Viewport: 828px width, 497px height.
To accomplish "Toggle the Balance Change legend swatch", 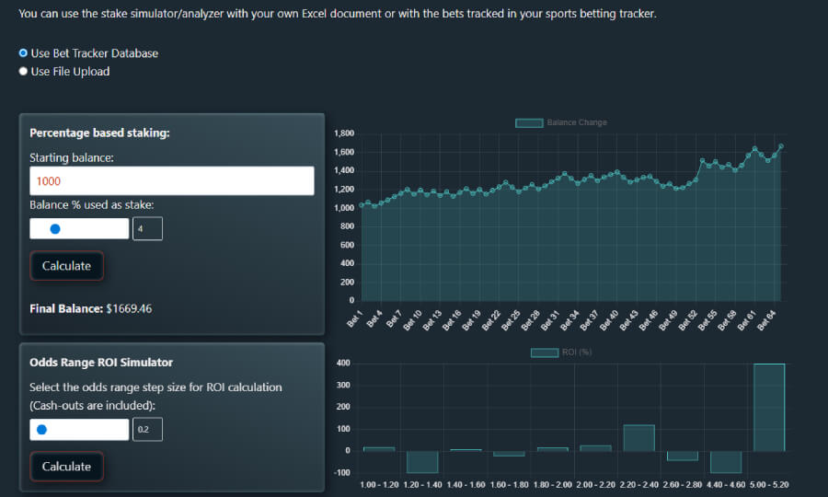I will click(529, 122).
